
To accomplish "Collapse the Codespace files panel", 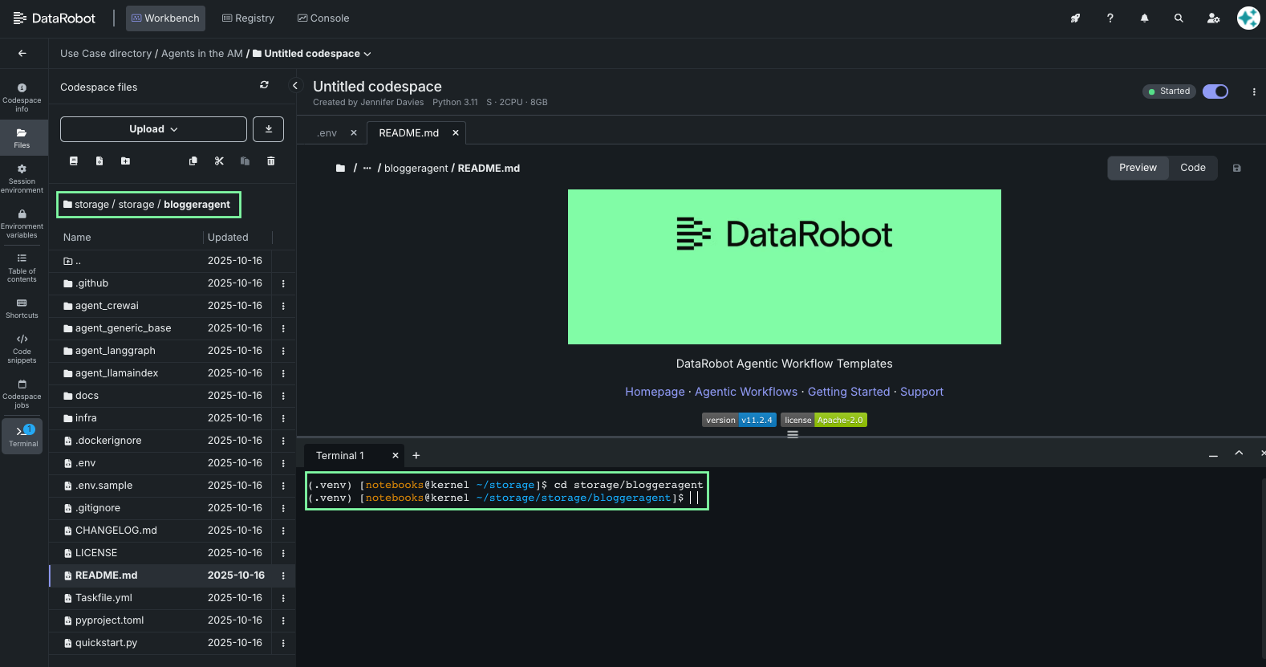I will pyautogui.click(x=295, y=86).
